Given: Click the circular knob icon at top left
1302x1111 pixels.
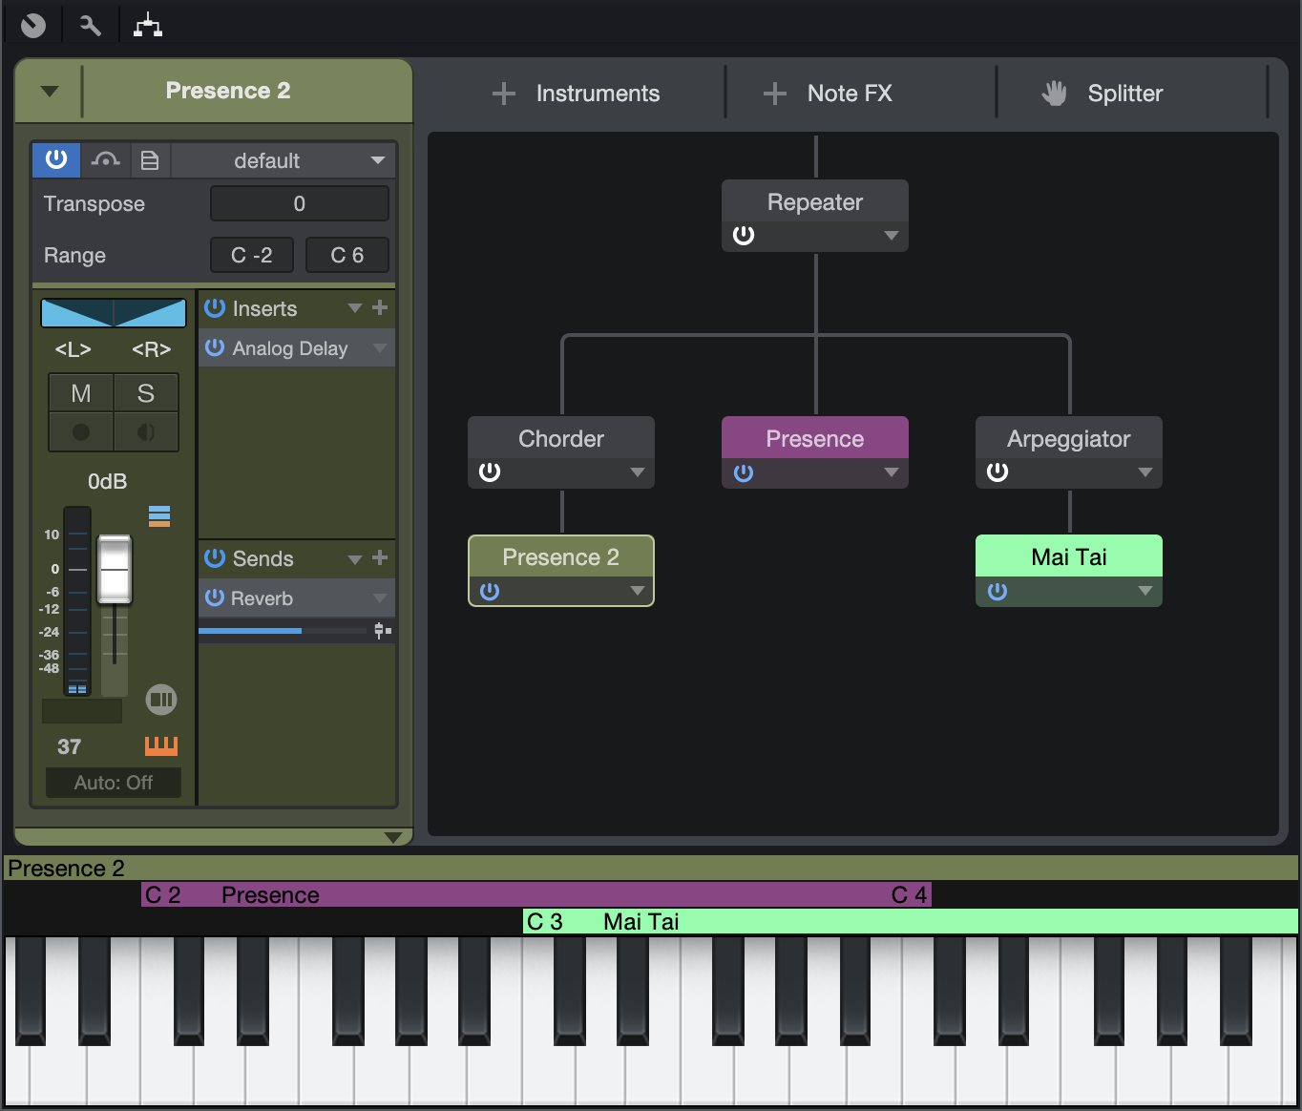Looking at the screenshot, I should (33, 26).
